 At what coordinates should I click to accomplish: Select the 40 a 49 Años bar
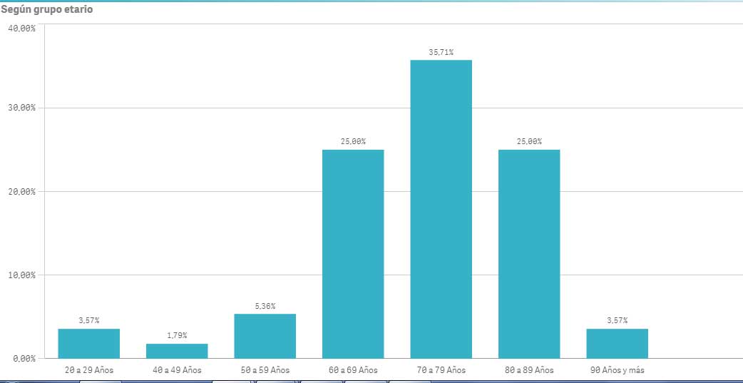click(177, 351)
